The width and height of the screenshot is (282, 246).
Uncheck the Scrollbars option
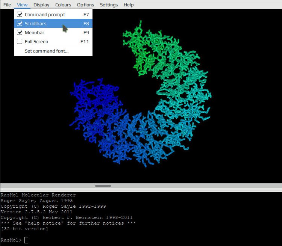coord(20,23)
